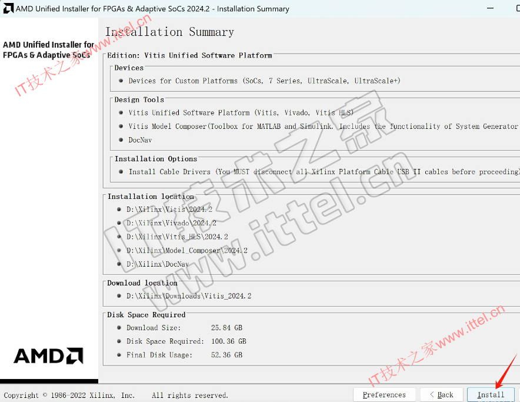The height and width of the screenshot is (402, 520).
Task: Click the 'Installation Options' group heading
Action: (156, 159)
